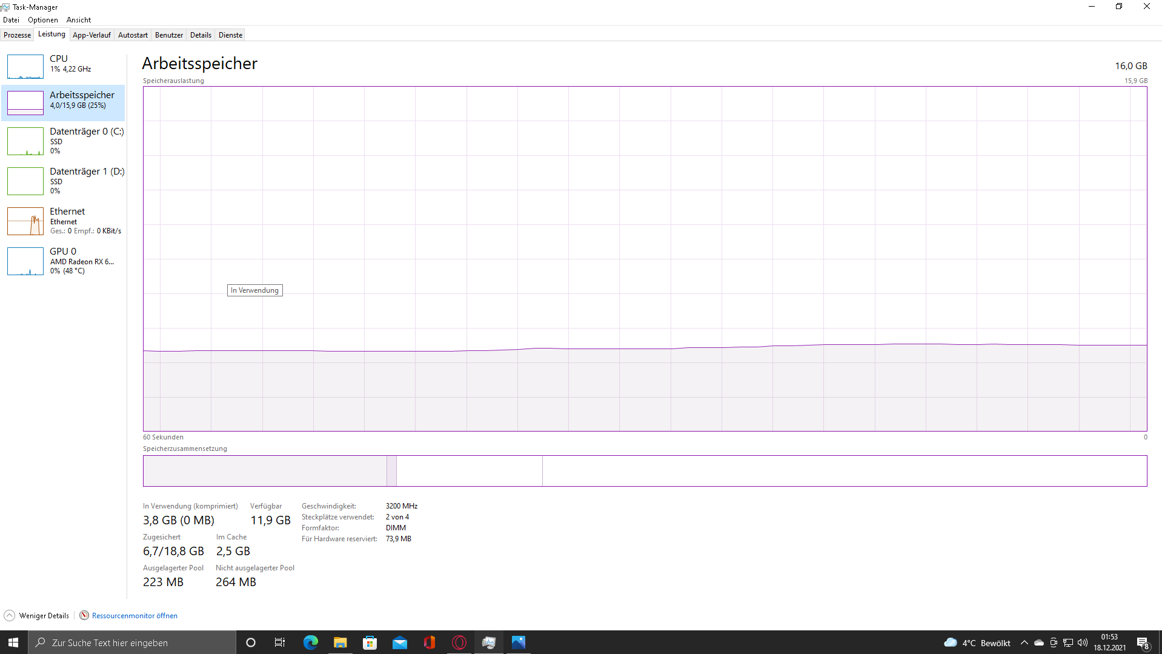Image resolution: width=1162 pixels, height=654 pixels.
Task: Open Office app from taskbar
Action: 429,642
